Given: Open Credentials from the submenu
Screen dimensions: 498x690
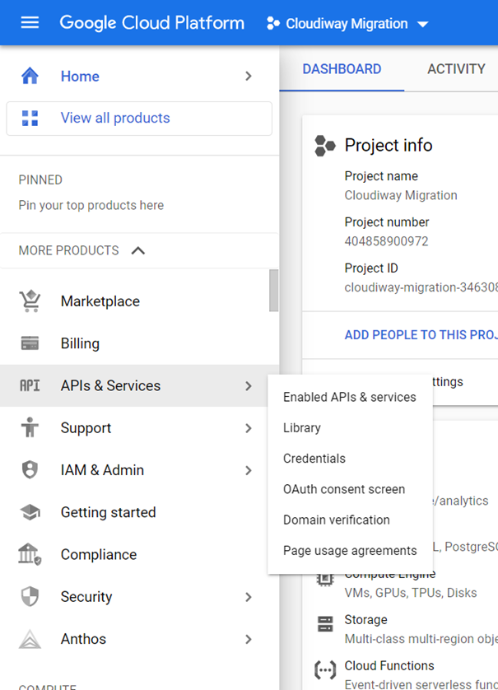Looking at the screenshot, I should click(314, 459).
